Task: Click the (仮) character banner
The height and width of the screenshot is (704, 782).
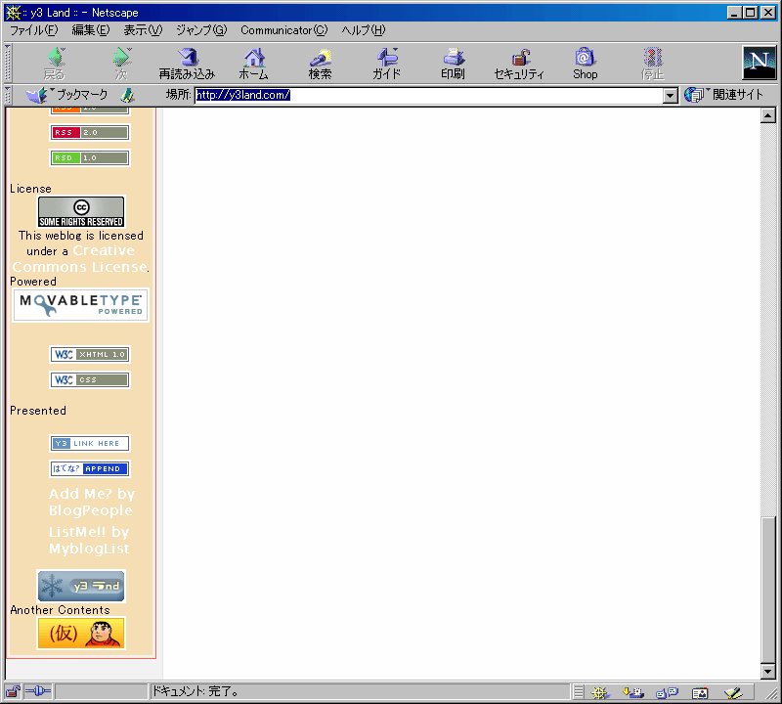Action: point(81,634)
